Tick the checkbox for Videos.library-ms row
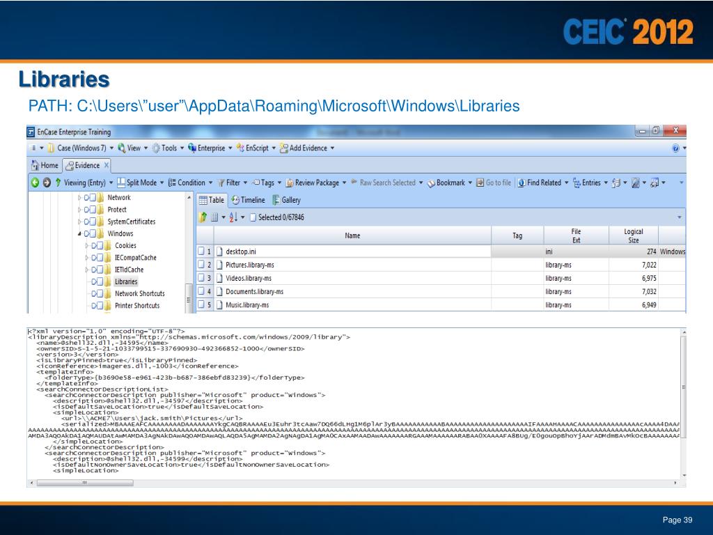The width and height of the screenshot is (713, 535). coord(201,277)
